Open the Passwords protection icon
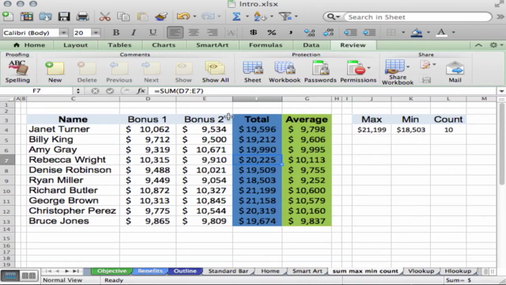Viewport: 506px width, 285px height. pyautogui.click(x=320, y=71)
